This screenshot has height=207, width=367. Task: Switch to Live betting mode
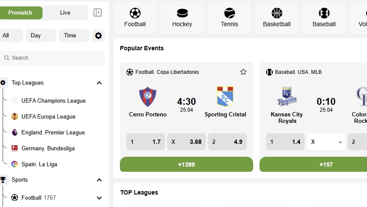tap(65, 12)
